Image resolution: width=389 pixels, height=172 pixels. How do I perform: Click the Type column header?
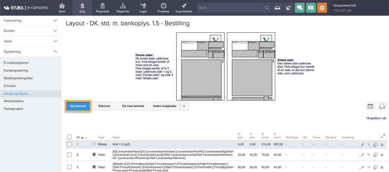point(101,137)
